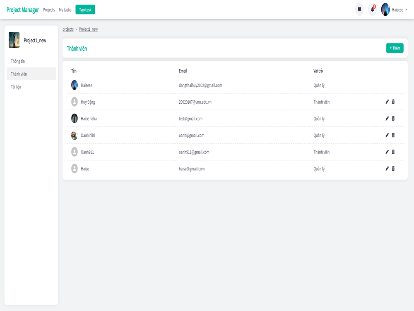This screenshot has height=311, width=414.
Task: Open My tasks in top navigation
Action: point(65,10)
